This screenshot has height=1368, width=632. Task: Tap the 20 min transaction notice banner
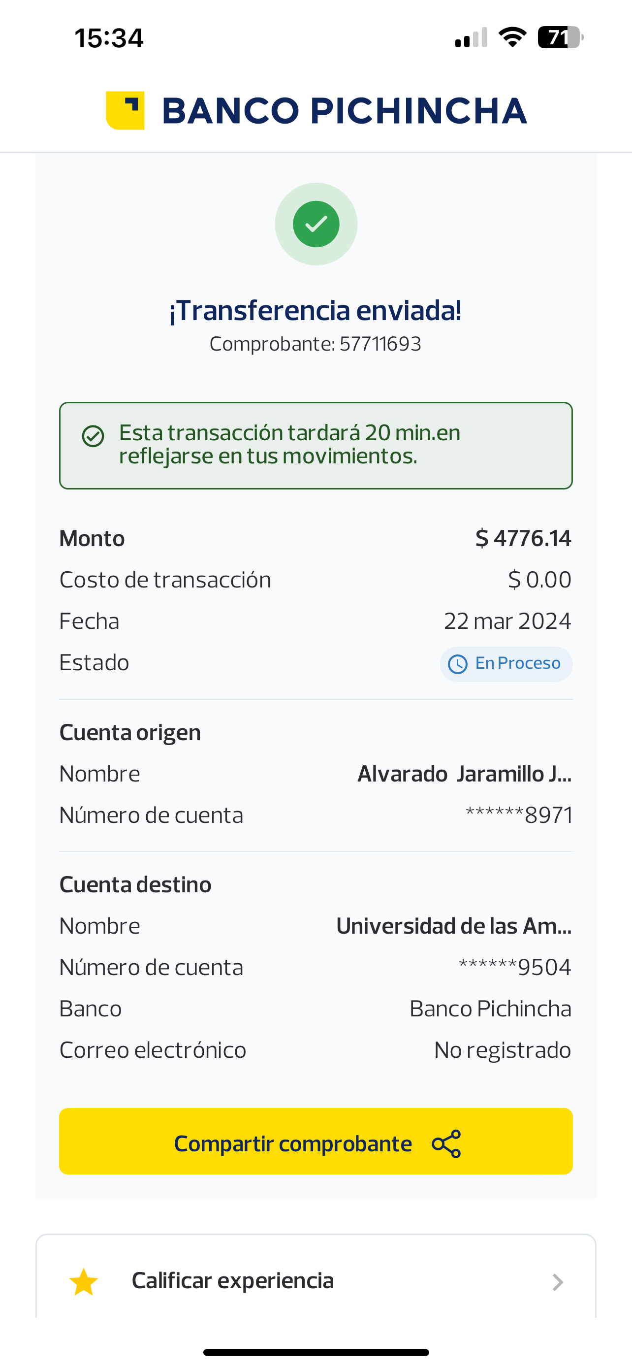pos(316,445)
